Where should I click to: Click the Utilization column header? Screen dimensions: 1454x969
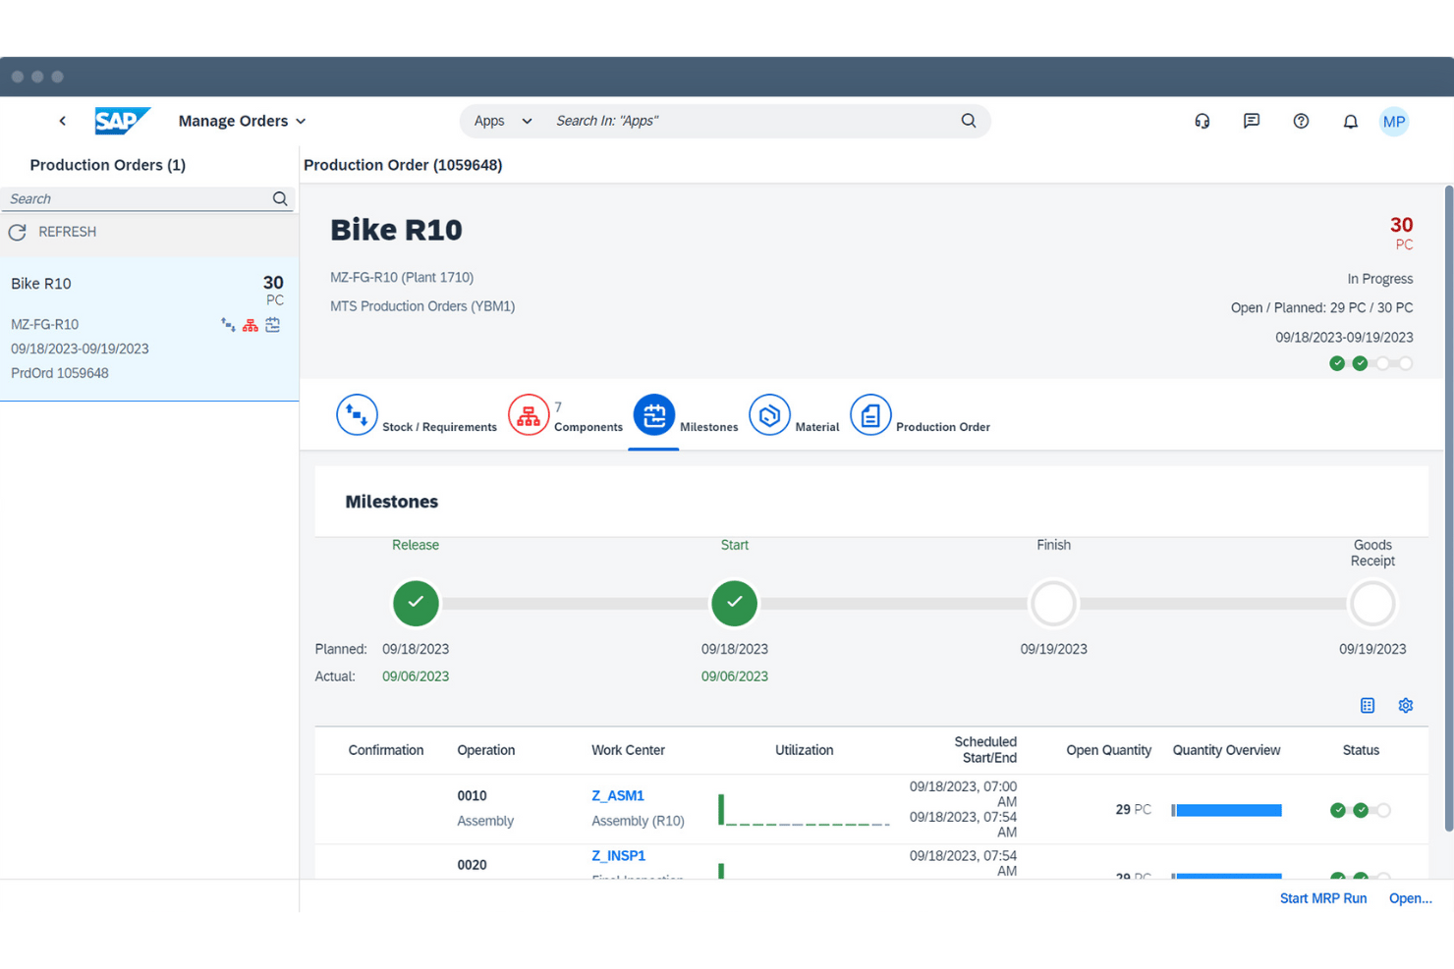coord(805,750)
